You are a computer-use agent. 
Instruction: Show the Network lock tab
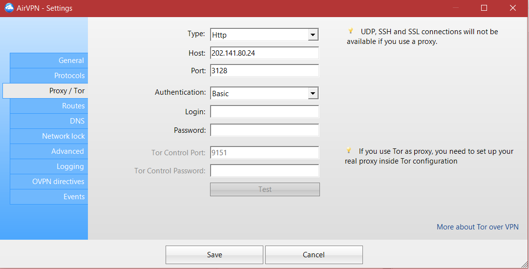(49, 136)
